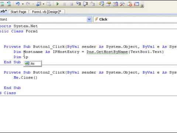The image size is (177, 133).
Task: Click 'Form1' in the class declaration
Action: (x=32, y=31)
